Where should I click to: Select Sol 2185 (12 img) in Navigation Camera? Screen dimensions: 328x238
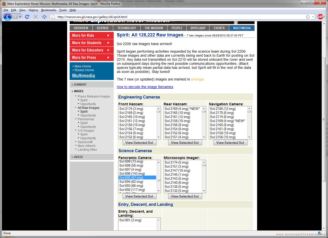pos(228,109)
